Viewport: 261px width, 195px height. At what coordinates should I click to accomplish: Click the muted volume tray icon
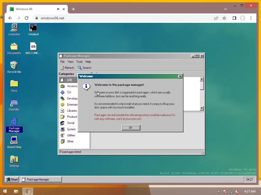pyautogui.click(x=237, y=191)
